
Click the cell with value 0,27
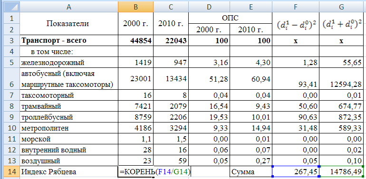tap(251, 161)
